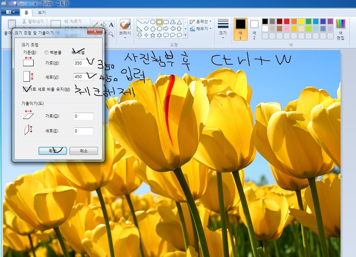Select the 백분율 (percentage) radio button
This screenshot has width=356, height=257.
click(x=47, y=53)
